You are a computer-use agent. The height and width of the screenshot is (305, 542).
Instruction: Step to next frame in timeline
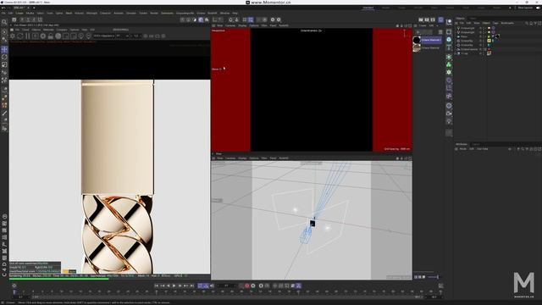click(180, 286)
